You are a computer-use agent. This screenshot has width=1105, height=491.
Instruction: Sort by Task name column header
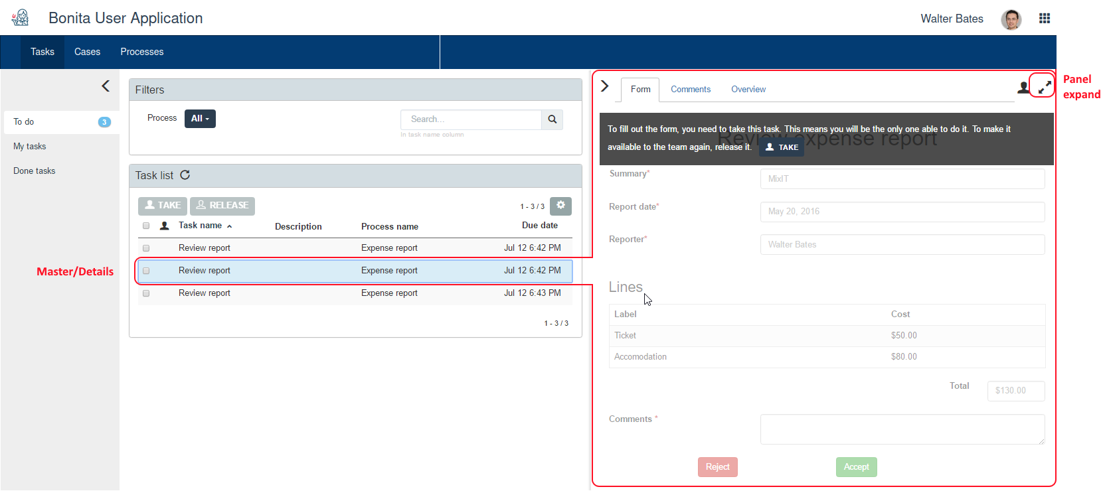pyautogui.click(x=201, y=226)
